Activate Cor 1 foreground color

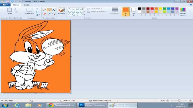point(126,12)
